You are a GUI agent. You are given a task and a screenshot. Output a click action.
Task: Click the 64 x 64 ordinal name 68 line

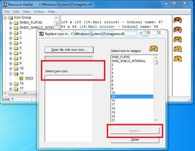[x=110, y=27]
